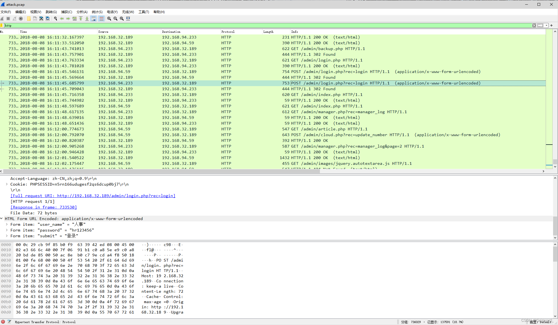This screenshot has height=325, width=558.
Task: Click the packet list horizontal scrollbar
Action: (x=161, y=171)
